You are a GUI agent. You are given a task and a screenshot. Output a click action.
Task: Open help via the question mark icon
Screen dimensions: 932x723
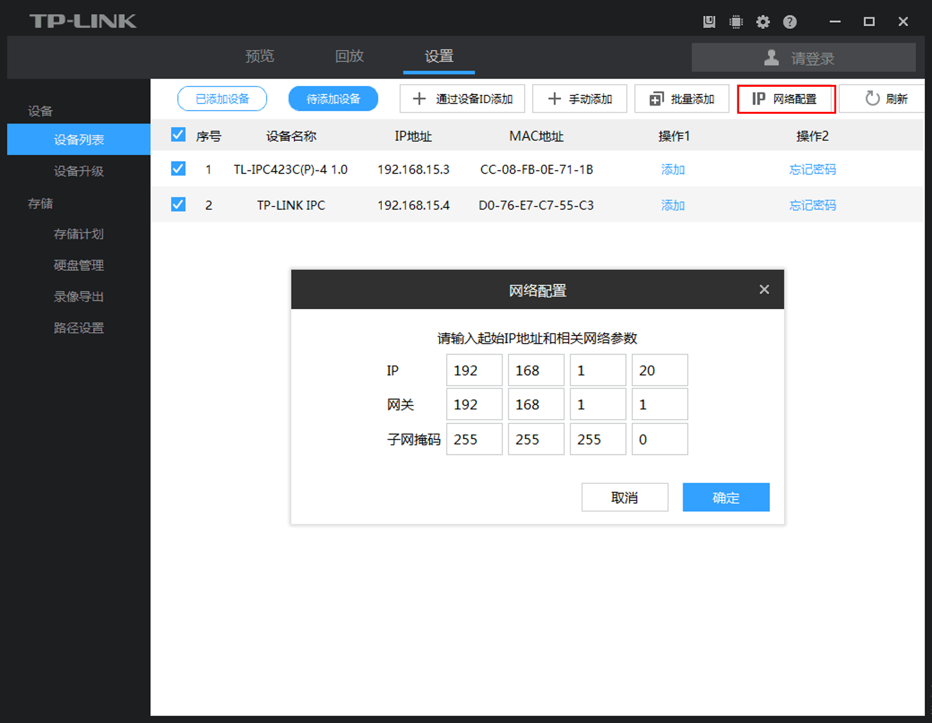click(790, 22)
